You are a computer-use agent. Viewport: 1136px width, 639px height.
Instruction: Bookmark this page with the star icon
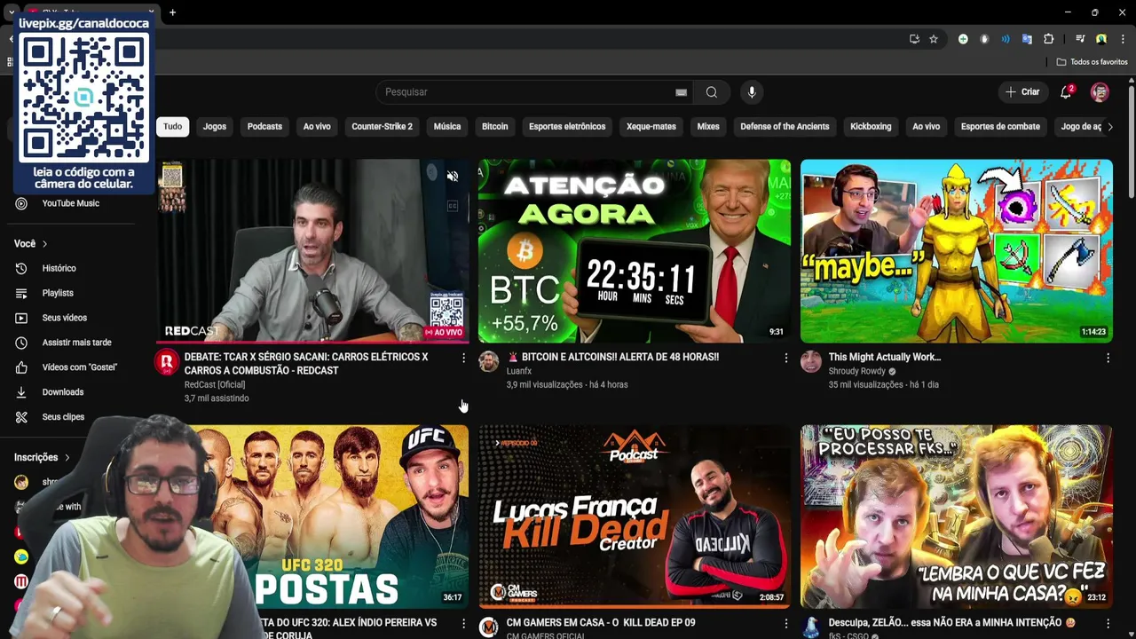(x=934, y=39)
